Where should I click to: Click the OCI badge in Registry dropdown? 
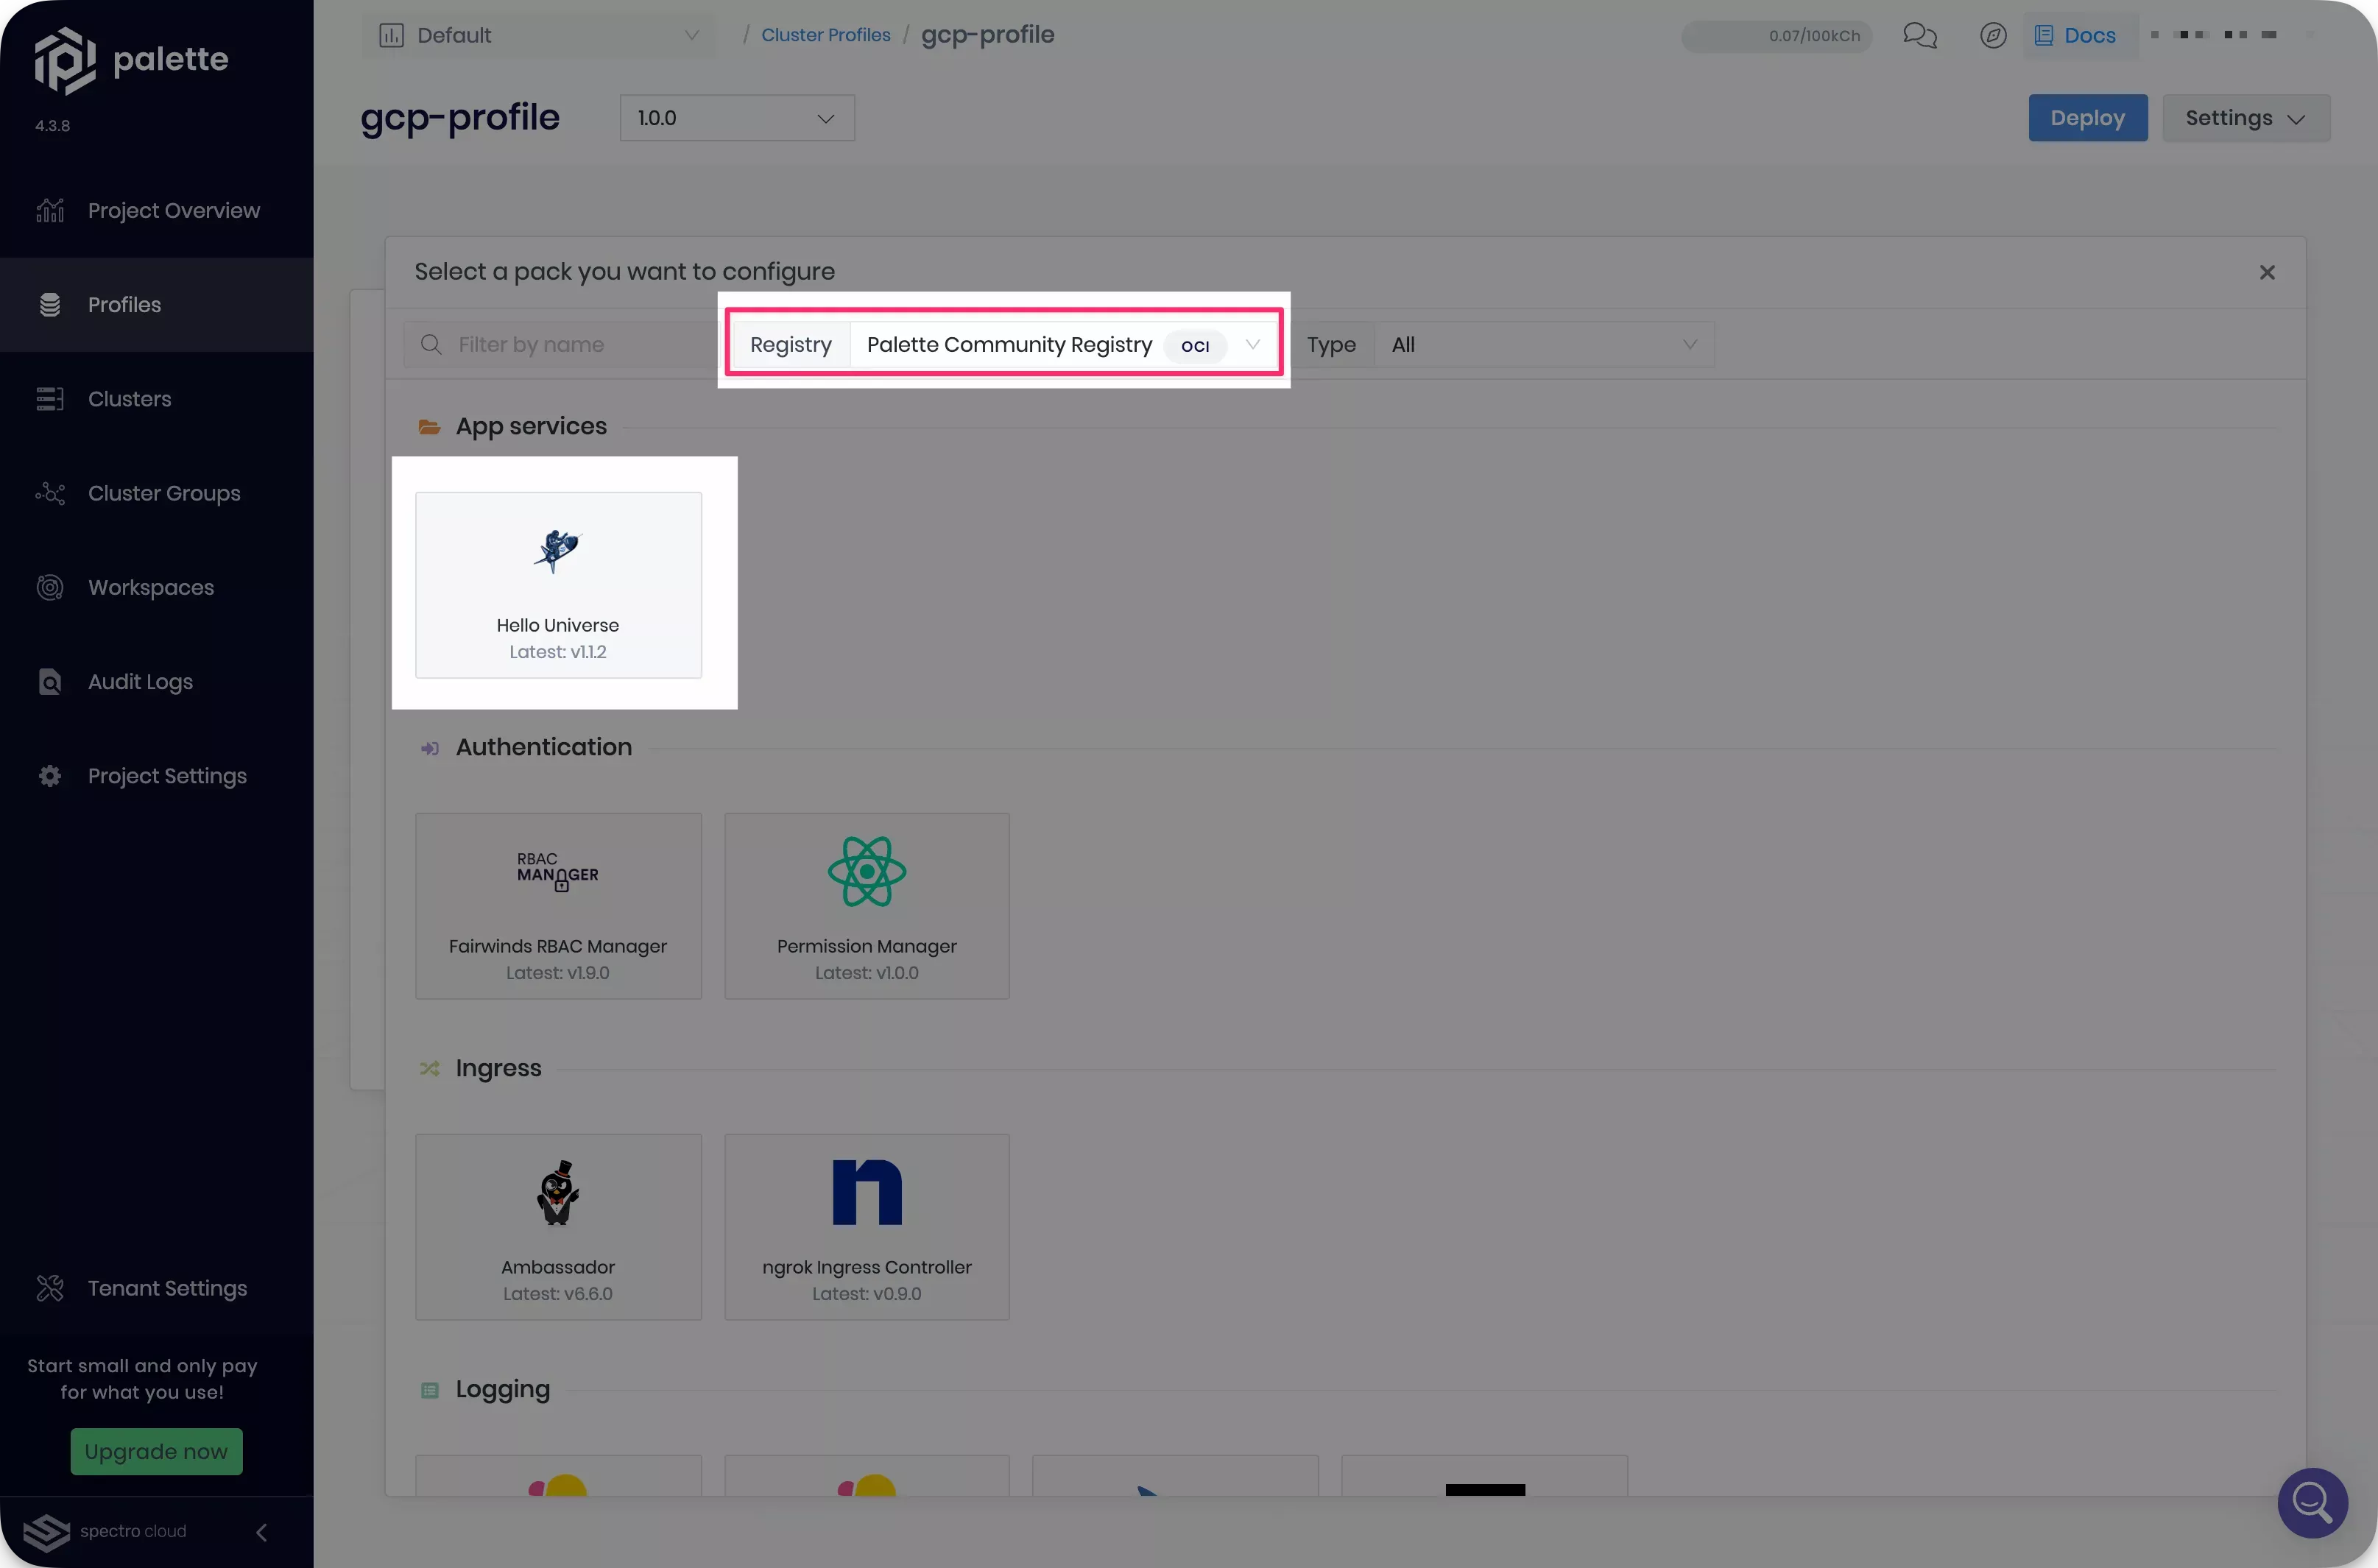click(x=1195, y=345)
